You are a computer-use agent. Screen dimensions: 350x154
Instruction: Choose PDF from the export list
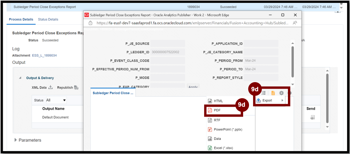(x=217, y=110)
